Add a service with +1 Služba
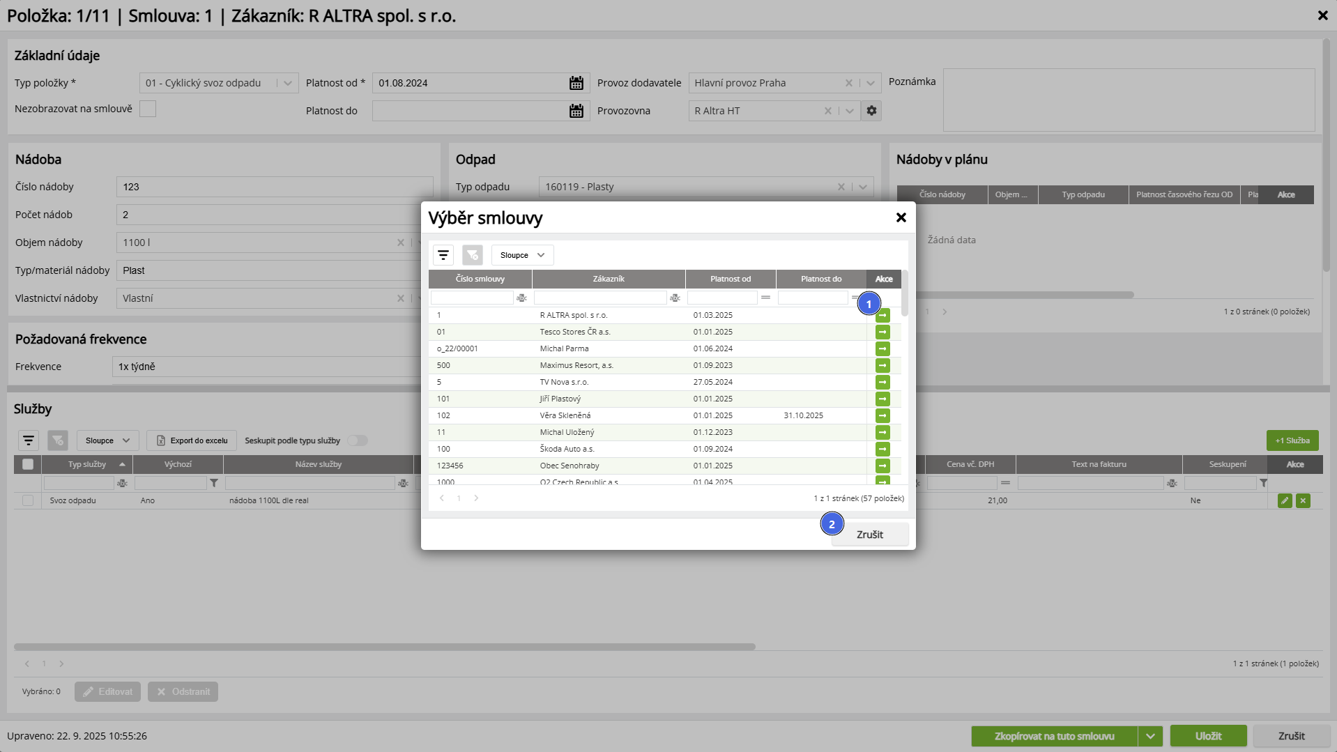 [x=1292, y=440]
